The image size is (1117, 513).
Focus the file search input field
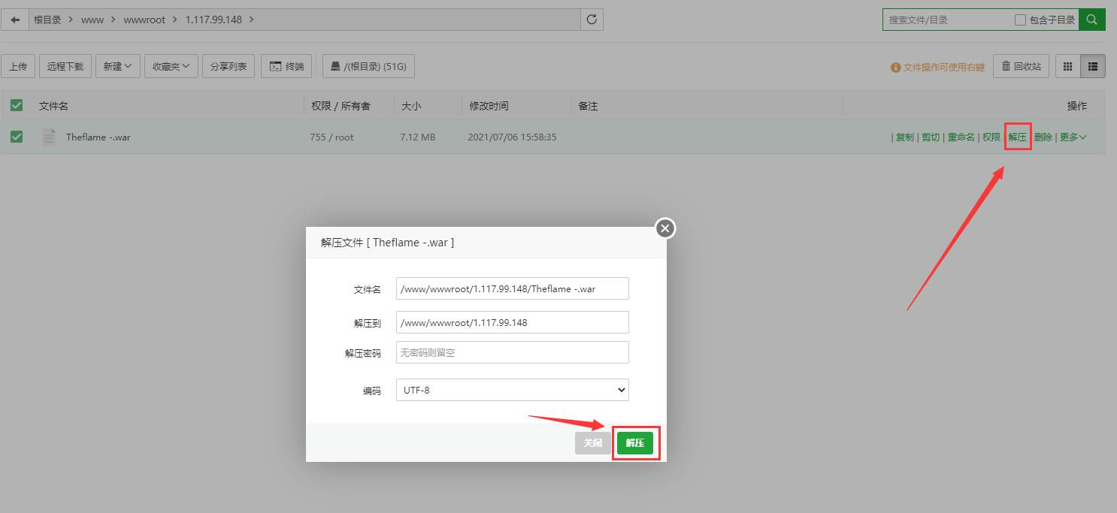click(x=949, y=20)
